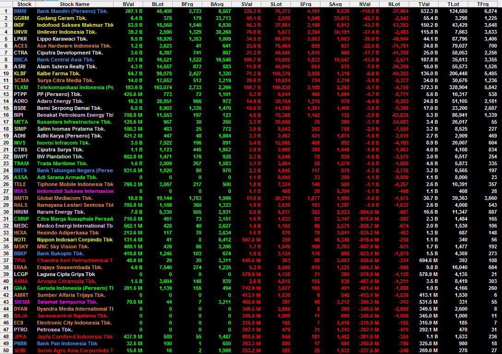Viewport: 502px width, 354px height.
Task: Select the BMRI stock code
Action: 20,11
